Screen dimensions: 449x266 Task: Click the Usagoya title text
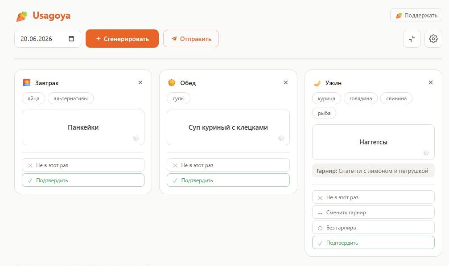tap(52, 16)
